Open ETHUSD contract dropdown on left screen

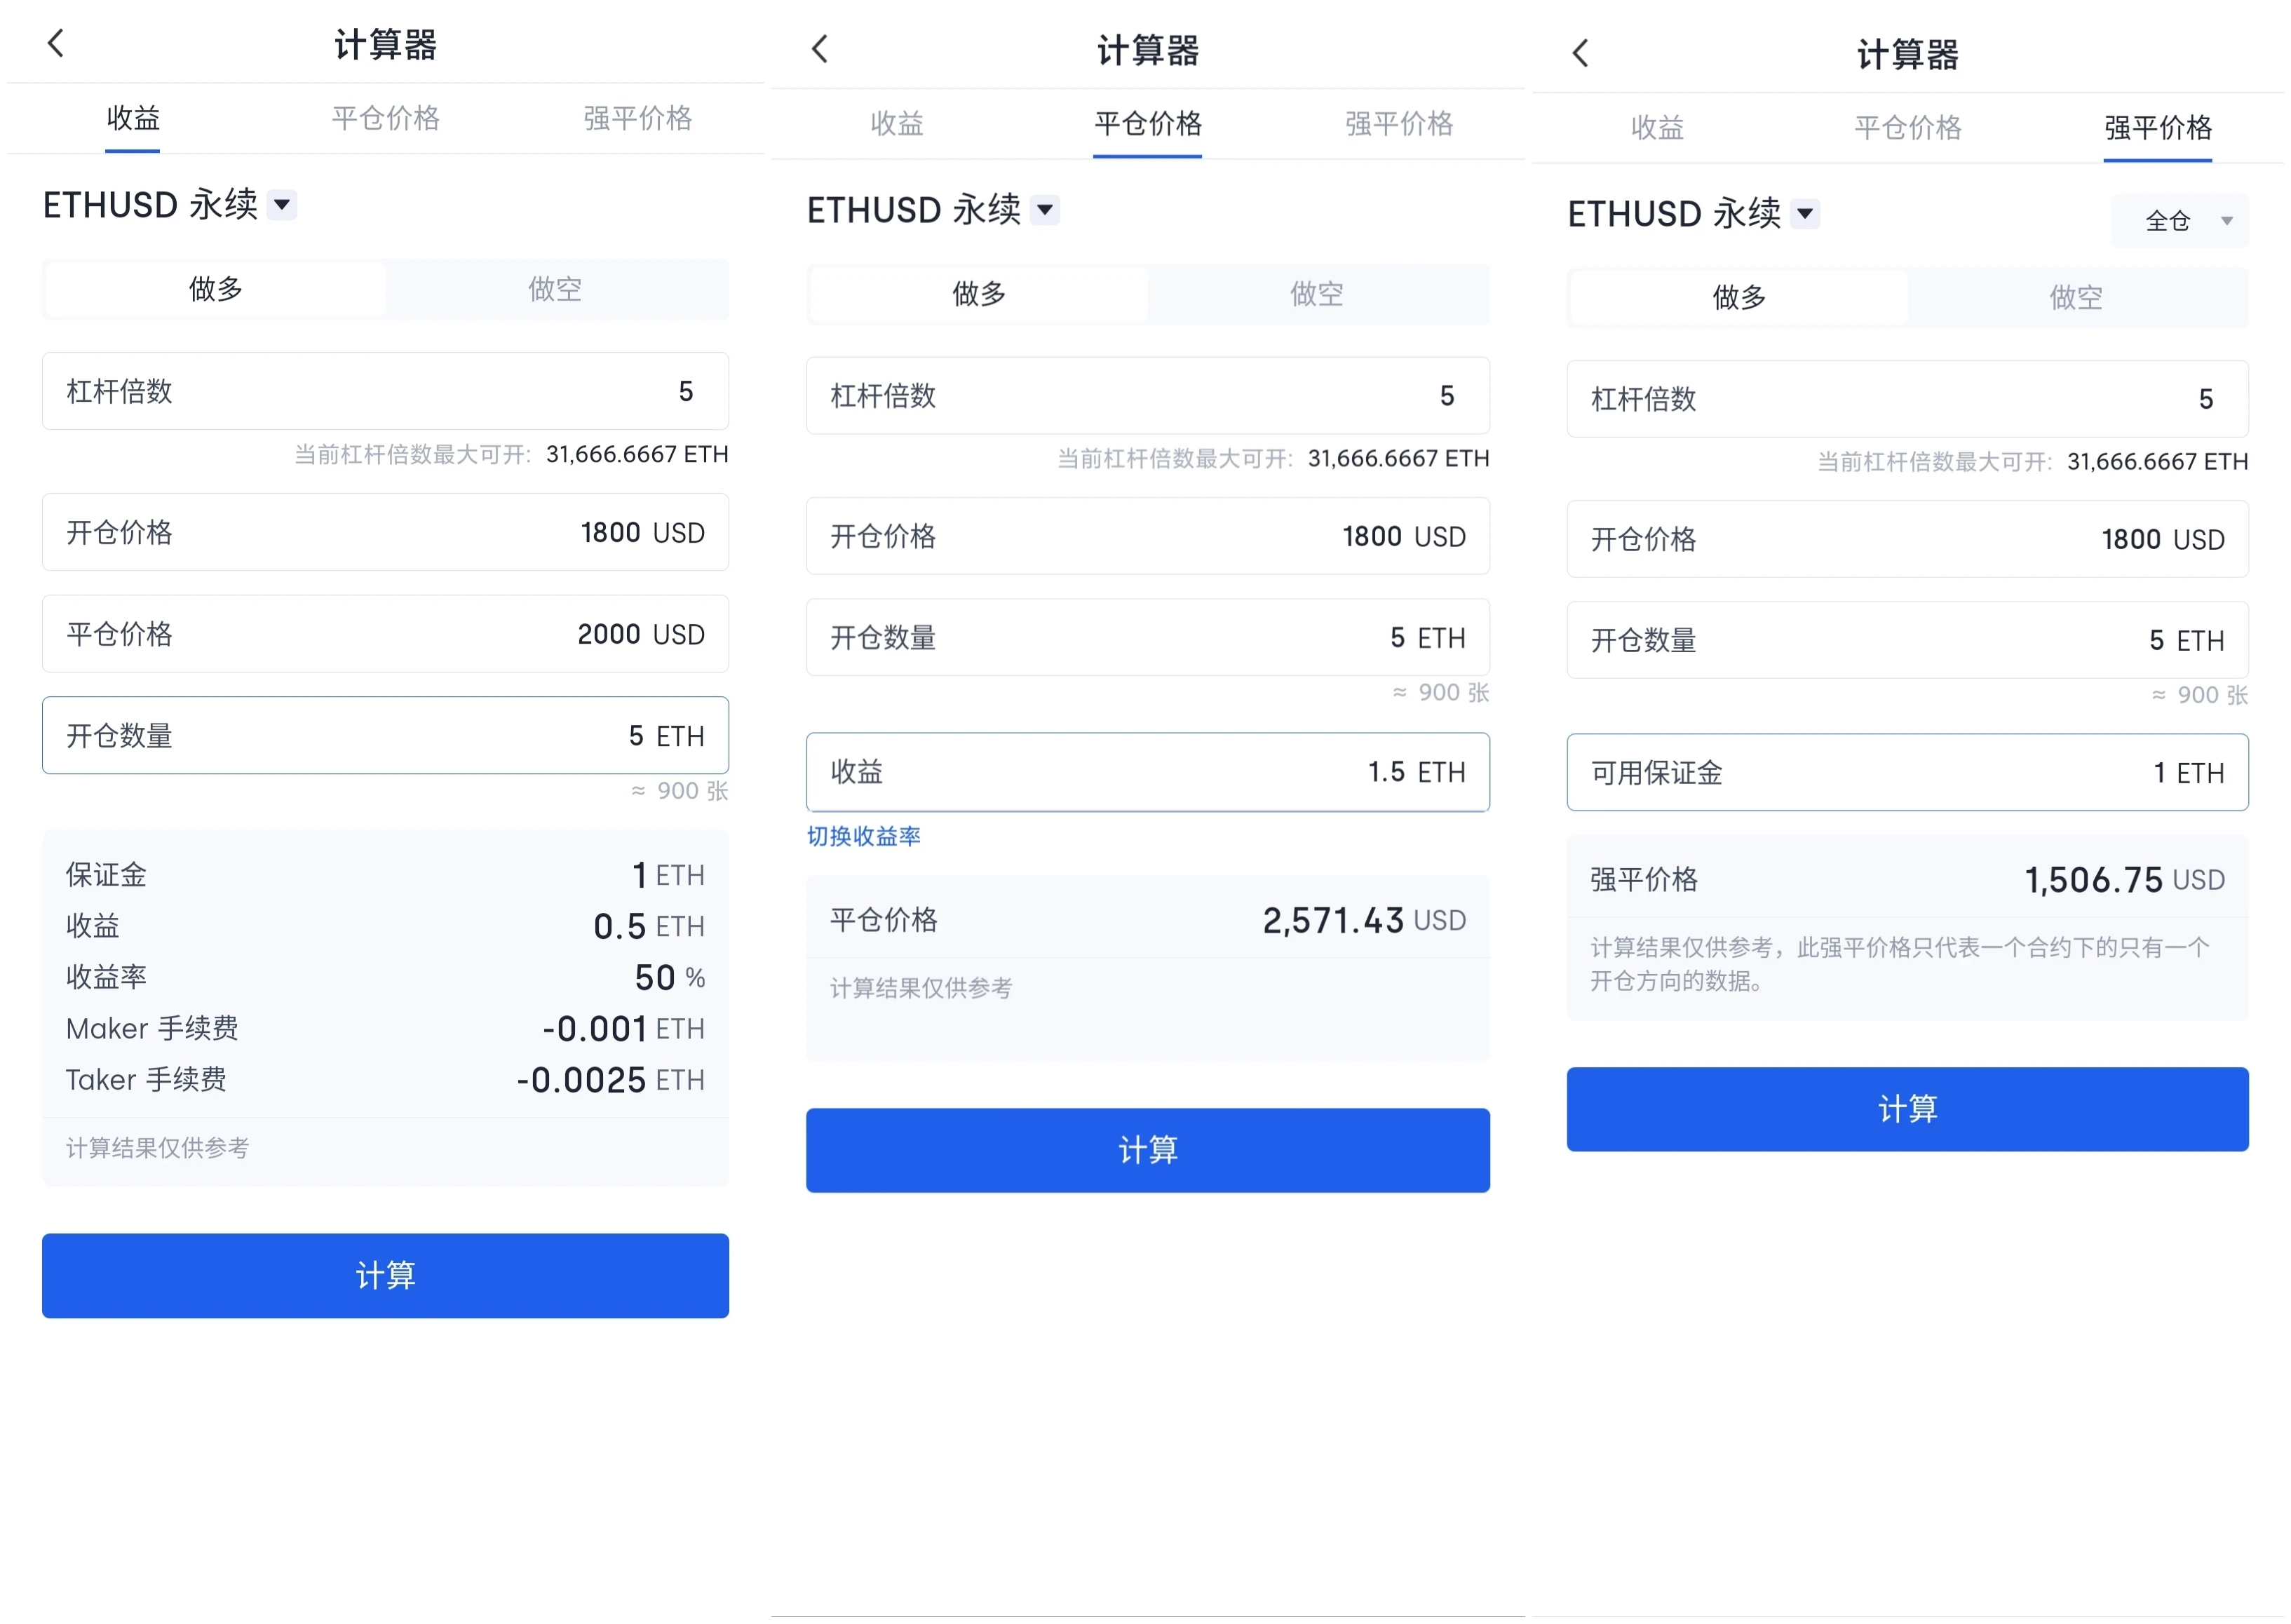283,205
